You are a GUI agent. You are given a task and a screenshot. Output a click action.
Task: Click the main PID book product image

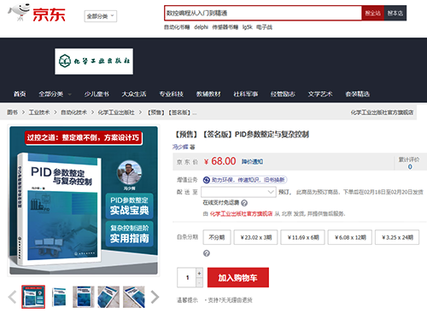pyautogui.click(x=84, y=200)
